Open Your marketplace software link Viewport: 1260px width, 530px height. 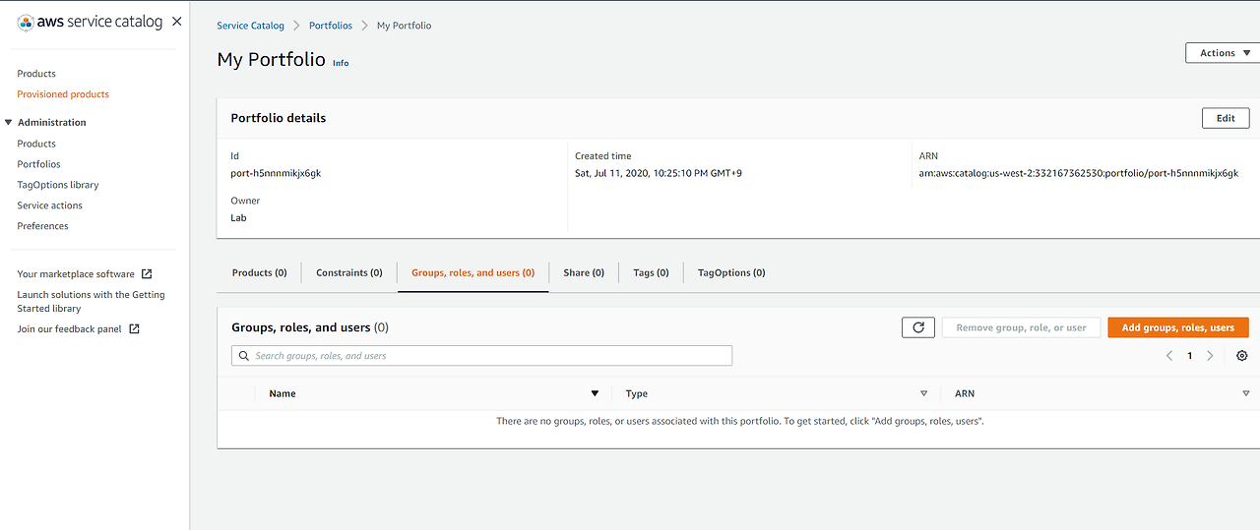coord(76,274)
